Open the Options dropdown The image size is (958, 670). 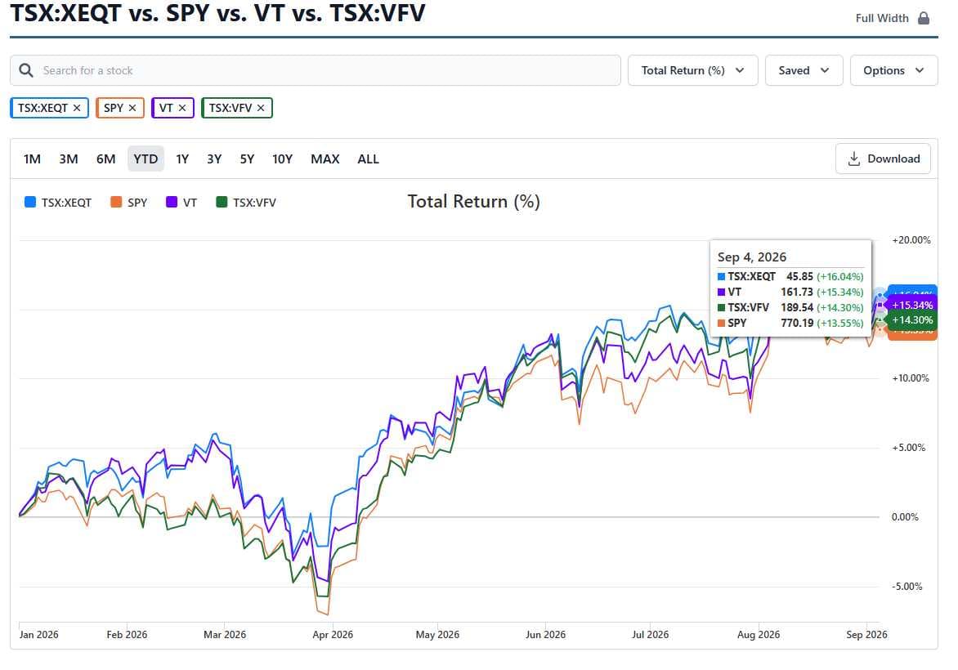tap(894, 70)
